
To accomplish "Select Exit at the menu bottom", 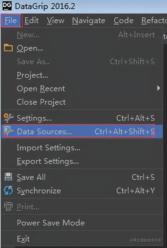I will (82, 239).
